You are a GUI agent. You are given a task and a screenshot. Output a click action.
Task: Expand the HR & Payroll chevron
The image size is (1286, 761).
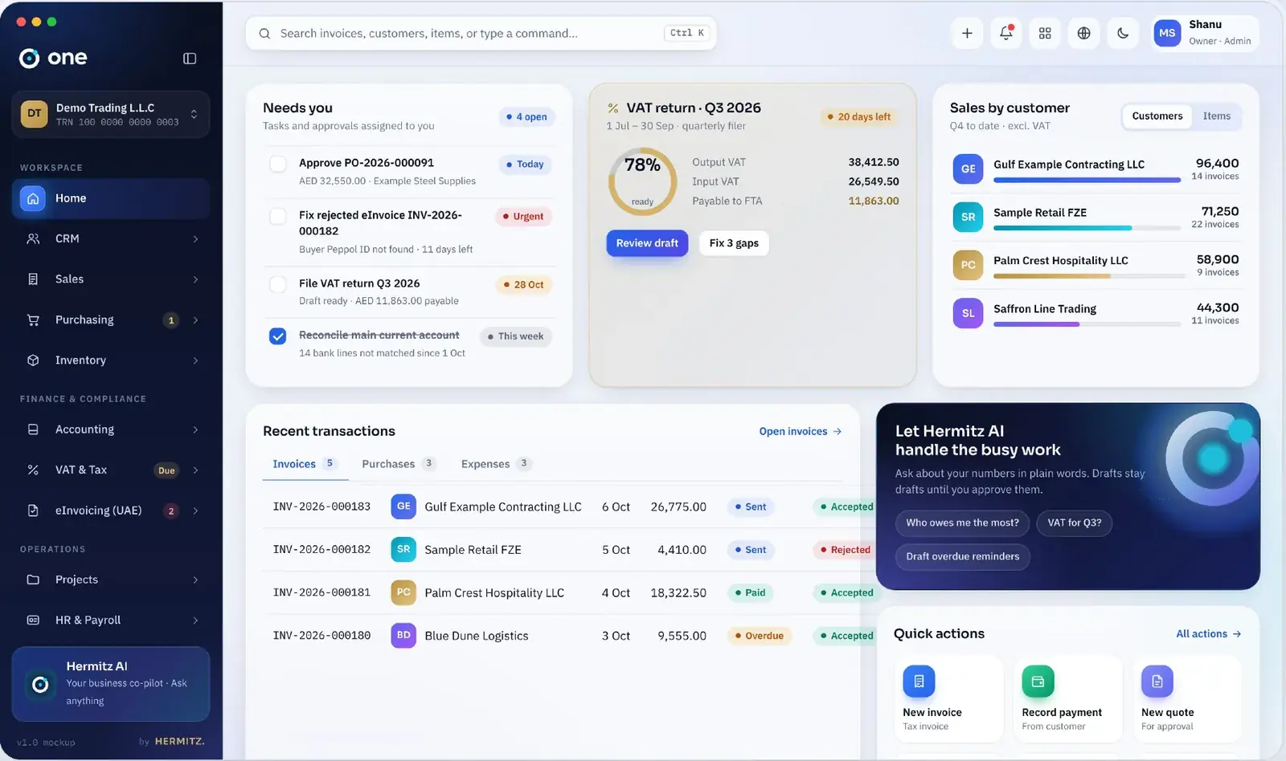pyautogui.click(x=195, y=621)
